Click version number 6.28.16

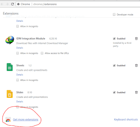(53, 39)
